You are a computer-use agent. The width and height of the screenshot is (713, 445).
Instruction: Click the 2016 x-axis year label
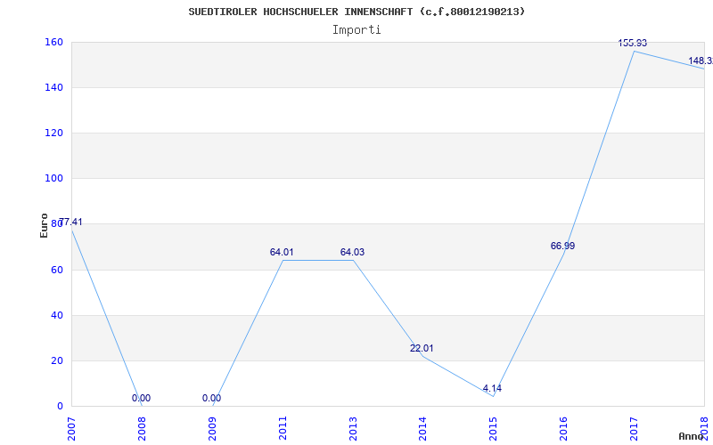[563, 429]
